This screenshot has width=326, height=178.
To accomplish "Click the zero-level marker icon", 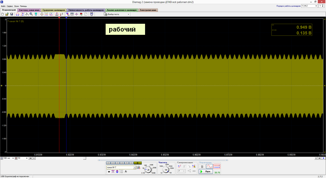I will click(x=61, y=14).
